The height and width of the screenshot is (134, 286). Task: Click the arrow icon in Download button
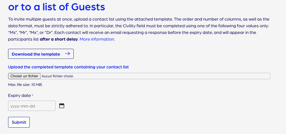pos(67,54)
